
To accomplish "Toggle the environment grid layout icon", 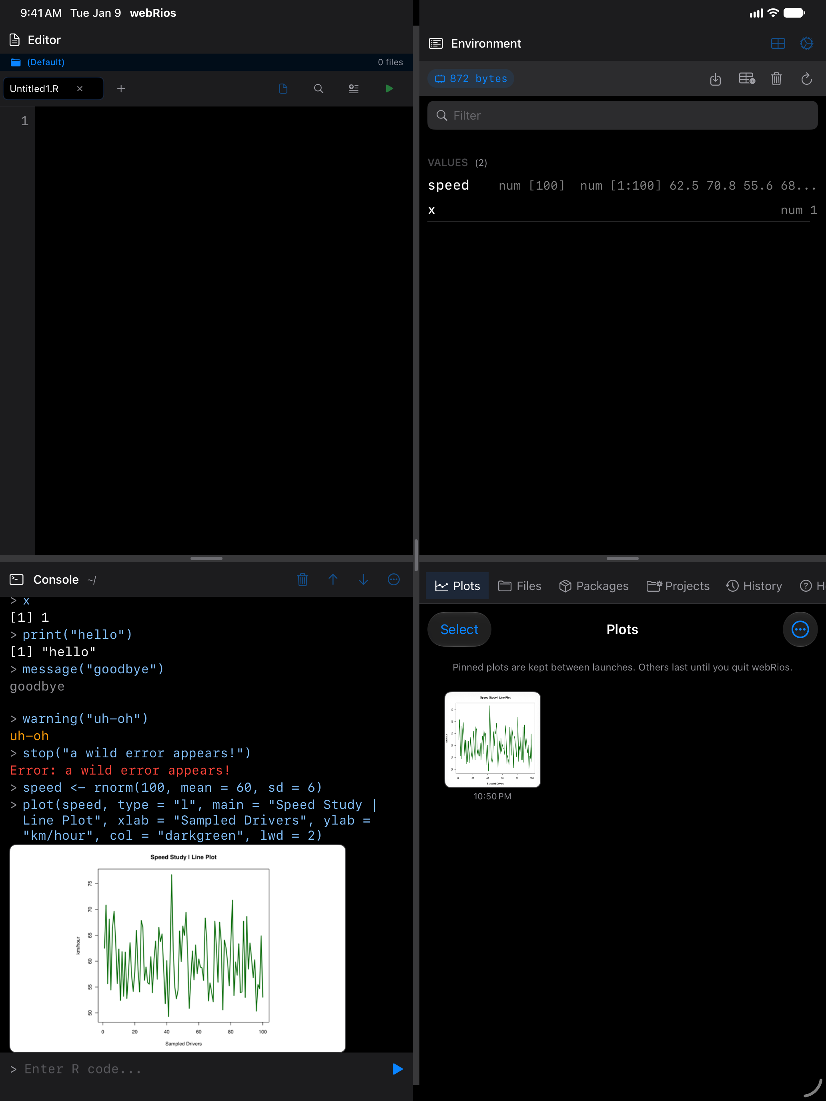I will [x=778, y=43].
